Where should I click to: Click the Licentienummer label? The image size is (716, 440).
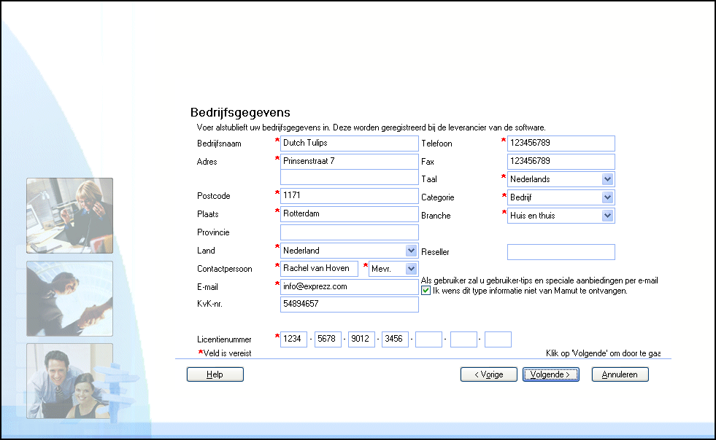coord(224,339)
